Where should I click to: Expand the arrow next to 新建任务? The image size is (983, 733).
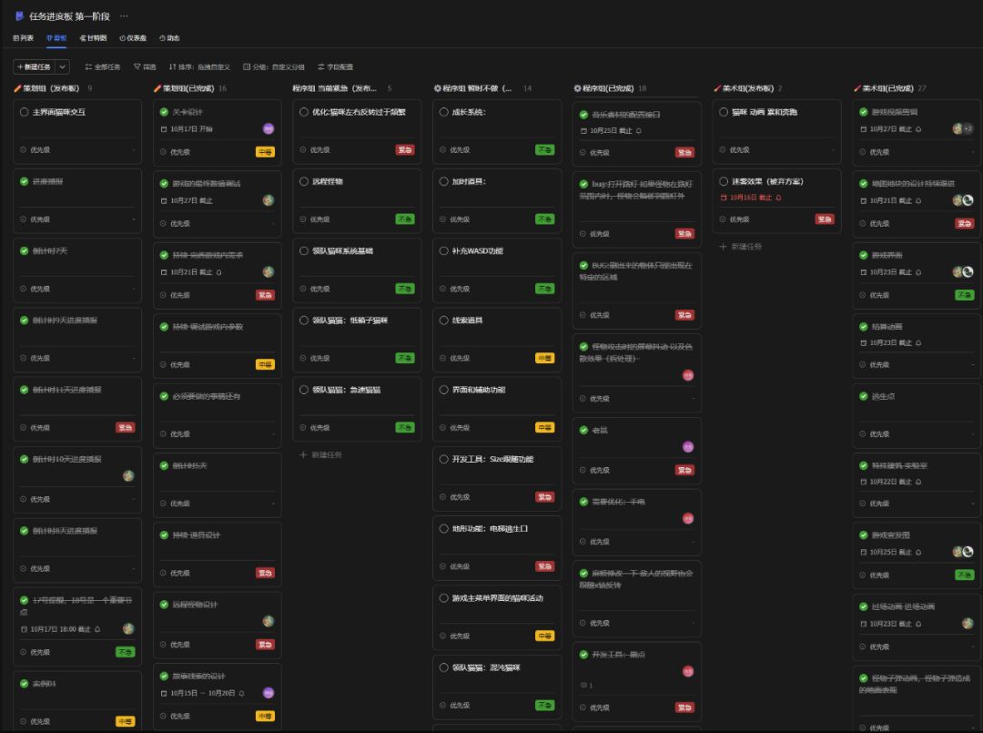pyautogui.click(x=62, y=66)
